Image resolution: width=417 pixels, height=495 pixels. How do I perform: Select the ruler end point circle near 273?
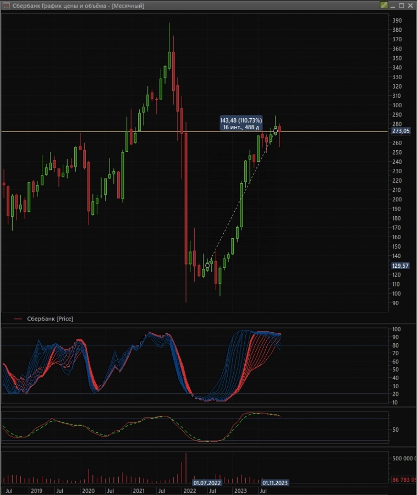coord(276,131)
